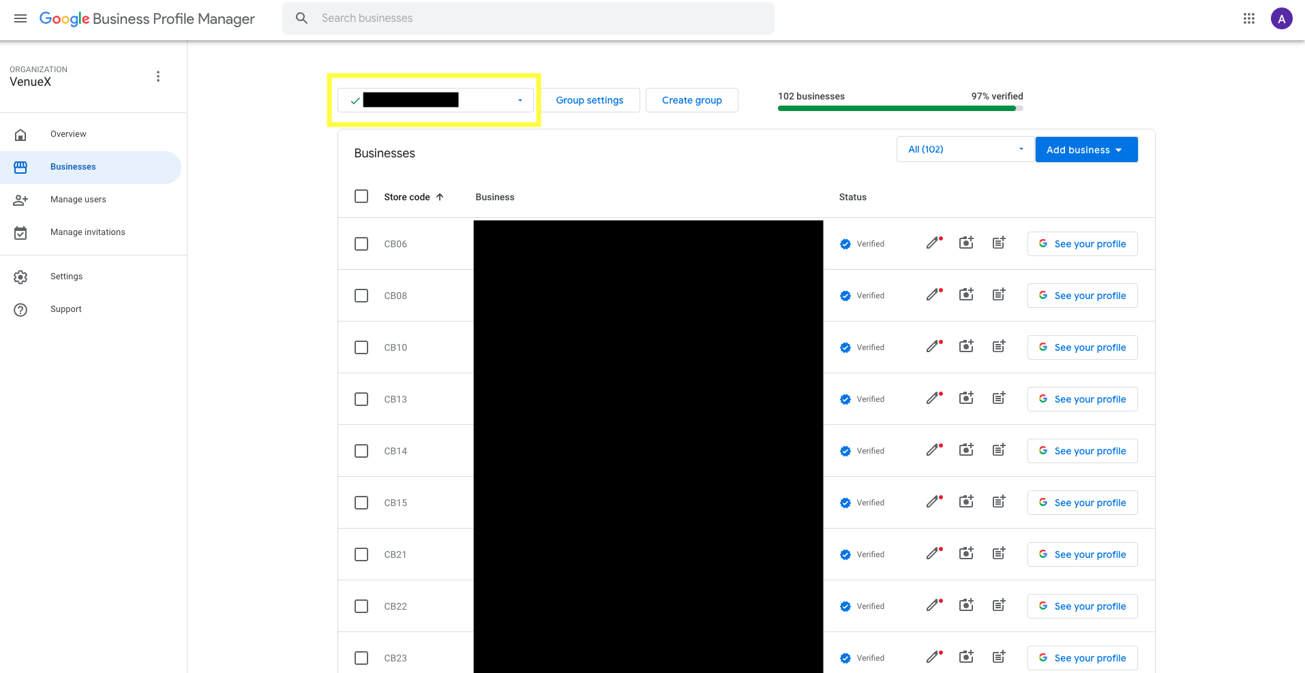Viewport: 1305px width, 673px height.
Task: Click the account avatar in the top right
Action: tap(1281, 18)
